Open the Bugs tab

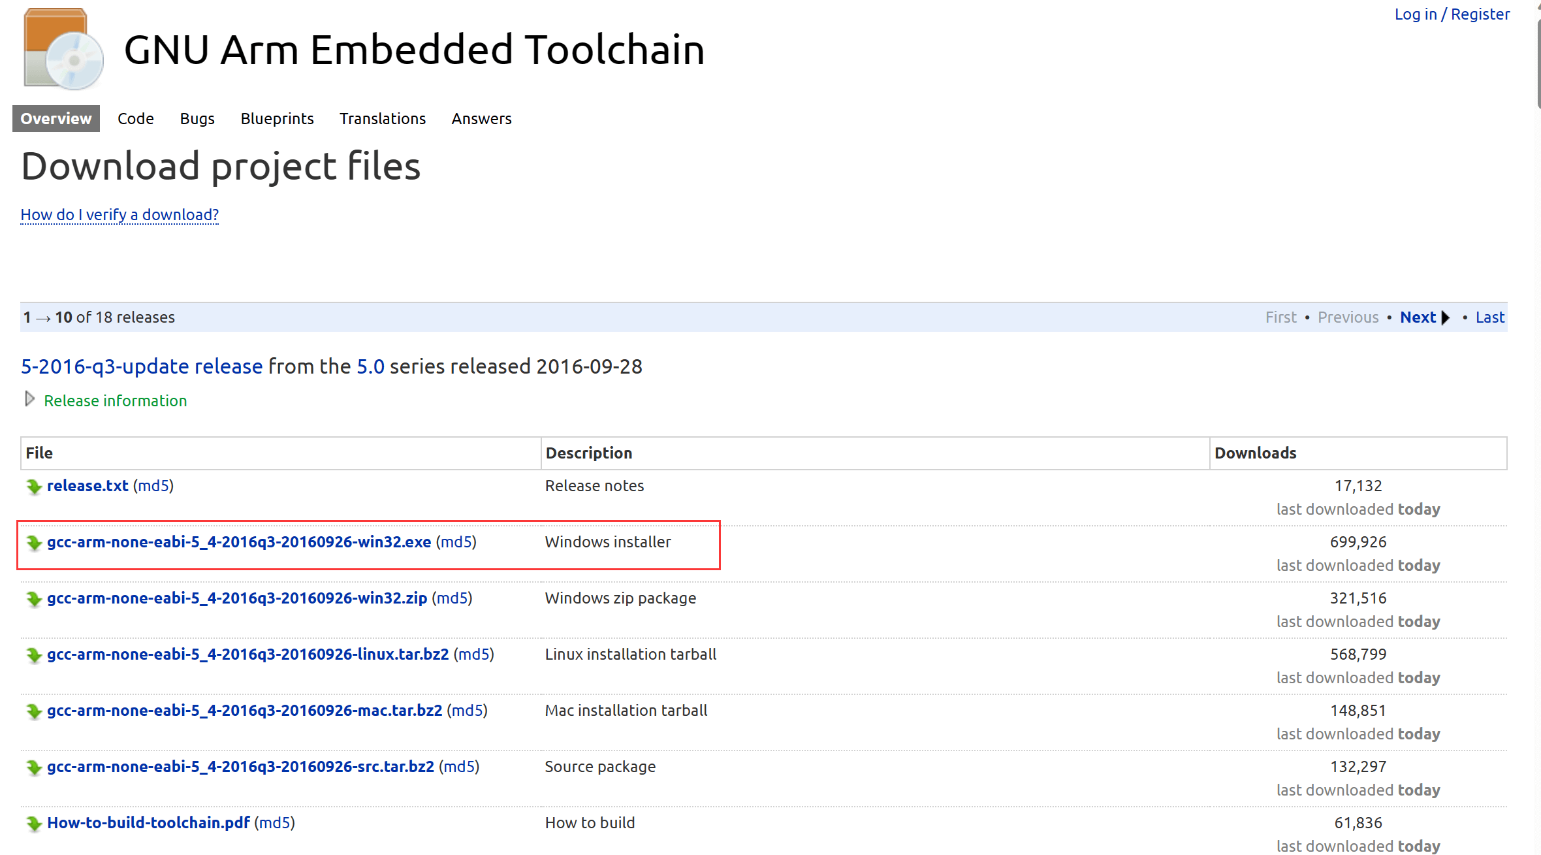click(197, 119)
